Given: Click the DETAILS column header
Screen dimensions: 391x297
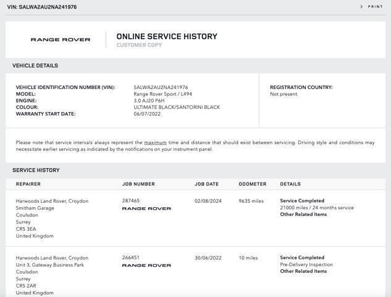Looking at the screenshot, I should [290, 184].
